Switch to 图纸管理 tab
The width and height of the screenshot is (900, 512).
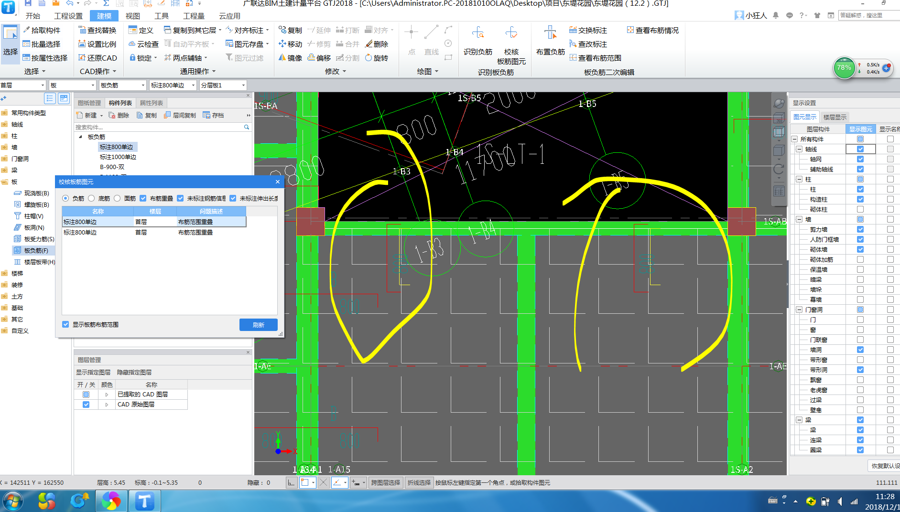89,103
